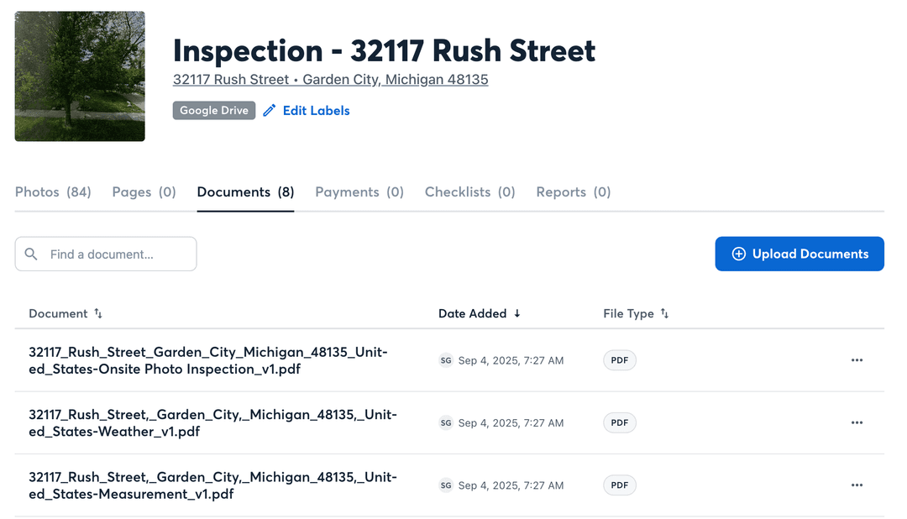907x519 pixels.
Task: Switch to the Photos tab
Action: click(x=53, y=192)
